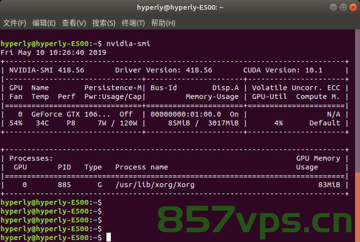Click the compute mode Default
Screen dimensions: 360x242
pyautogui.click(x=325, y=123)
